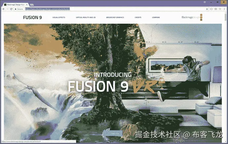
Task: Open the Broadcast Graphics nav item
Action: [x=115, y=17]
